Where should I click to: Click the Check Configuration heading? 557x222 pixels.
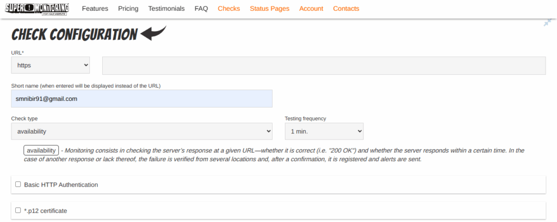pyautogui.click(x=74, y=34)
